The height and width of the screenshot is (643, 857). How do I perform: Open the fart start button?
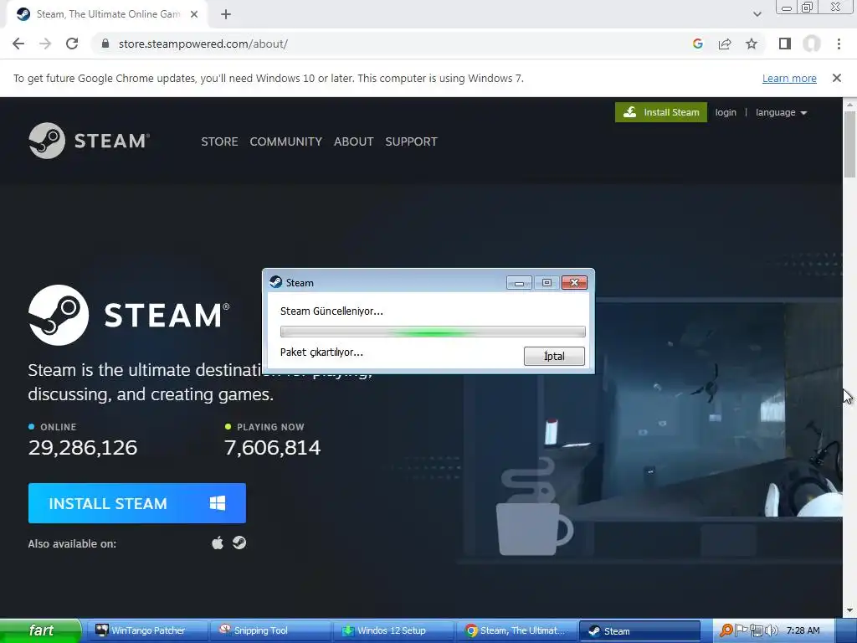tap(40, 630)
